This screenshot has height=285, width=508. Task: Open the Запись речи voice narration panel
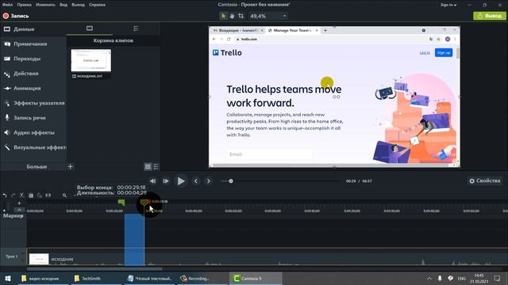click(25, 118)
